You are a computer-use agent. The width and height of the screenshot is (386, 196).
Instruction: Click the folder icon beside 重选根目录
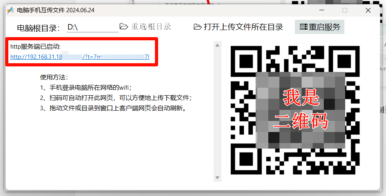(x=124, y=26)
